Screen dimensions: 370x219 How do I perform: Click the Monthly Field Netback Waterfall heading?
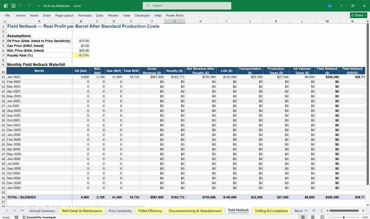(36, 64)
